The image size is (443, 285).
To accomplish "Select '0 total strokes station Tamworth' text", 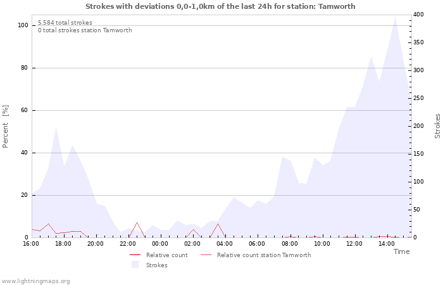I will coord(85,30).
